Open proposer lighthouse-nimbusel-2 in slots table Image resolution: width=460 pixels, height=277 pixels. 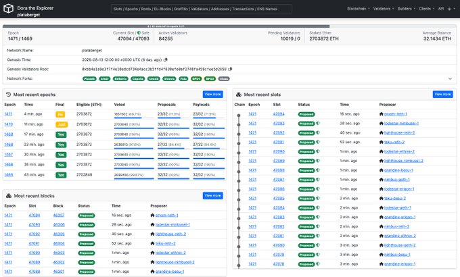click(x=404, y=161)
